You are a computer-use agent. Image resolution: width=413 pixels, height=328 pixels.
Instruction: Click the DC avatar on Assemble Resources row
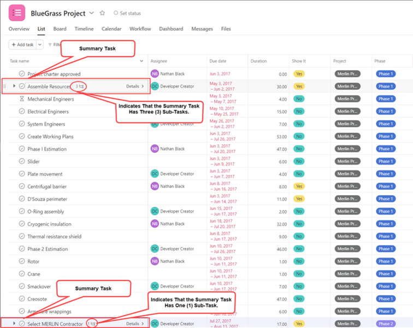pyautogui.click(x=155, y=86)
